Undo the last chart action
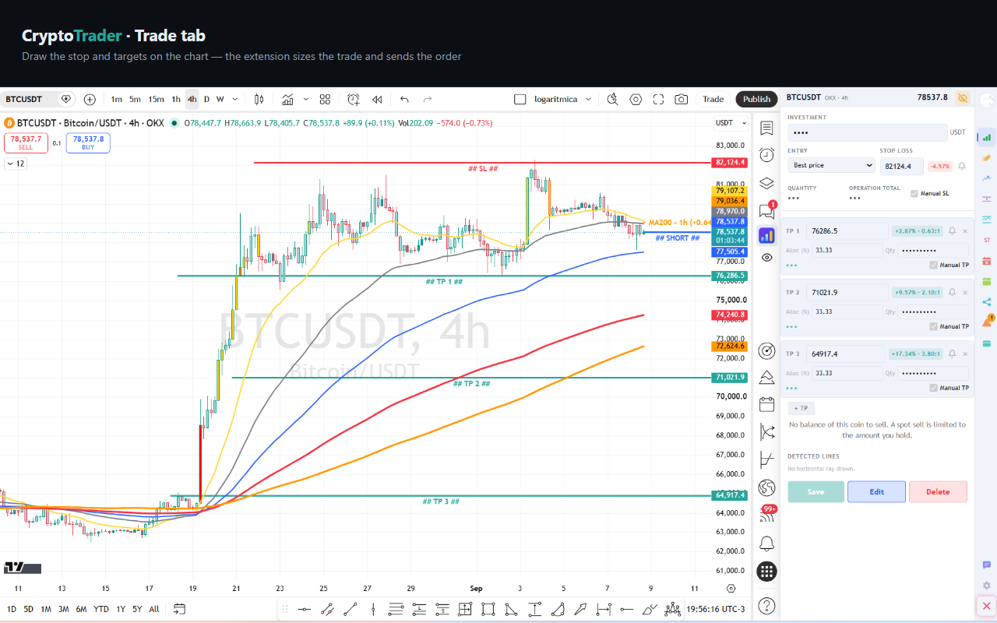The image size is (997, 623). click(x=404, y=99)
